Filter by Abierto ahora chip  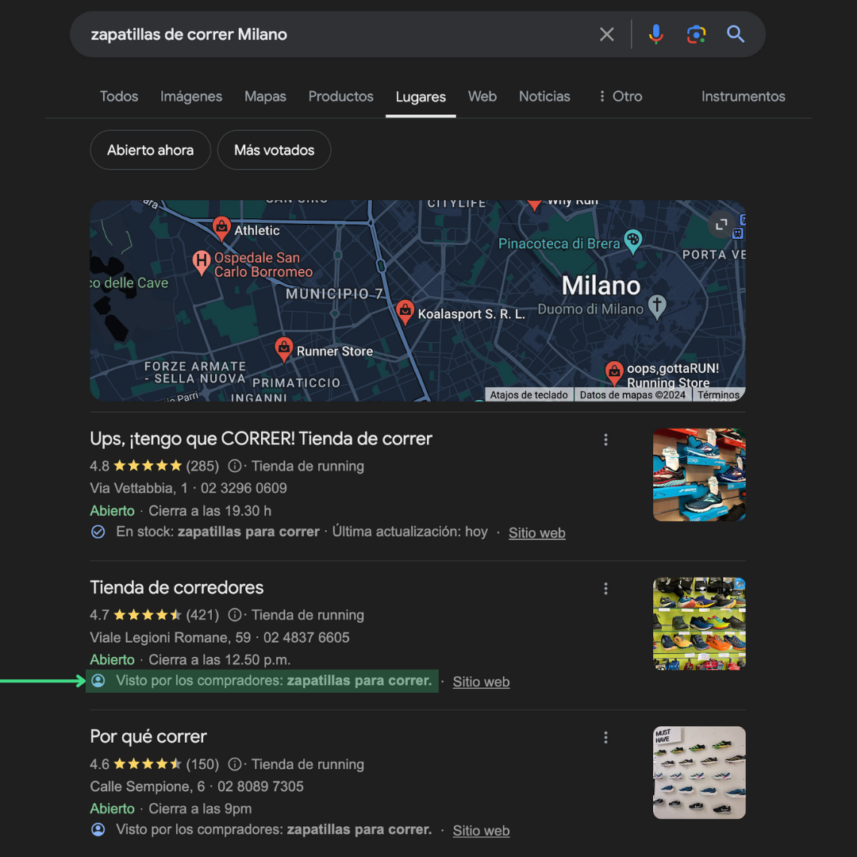[150, 150]
